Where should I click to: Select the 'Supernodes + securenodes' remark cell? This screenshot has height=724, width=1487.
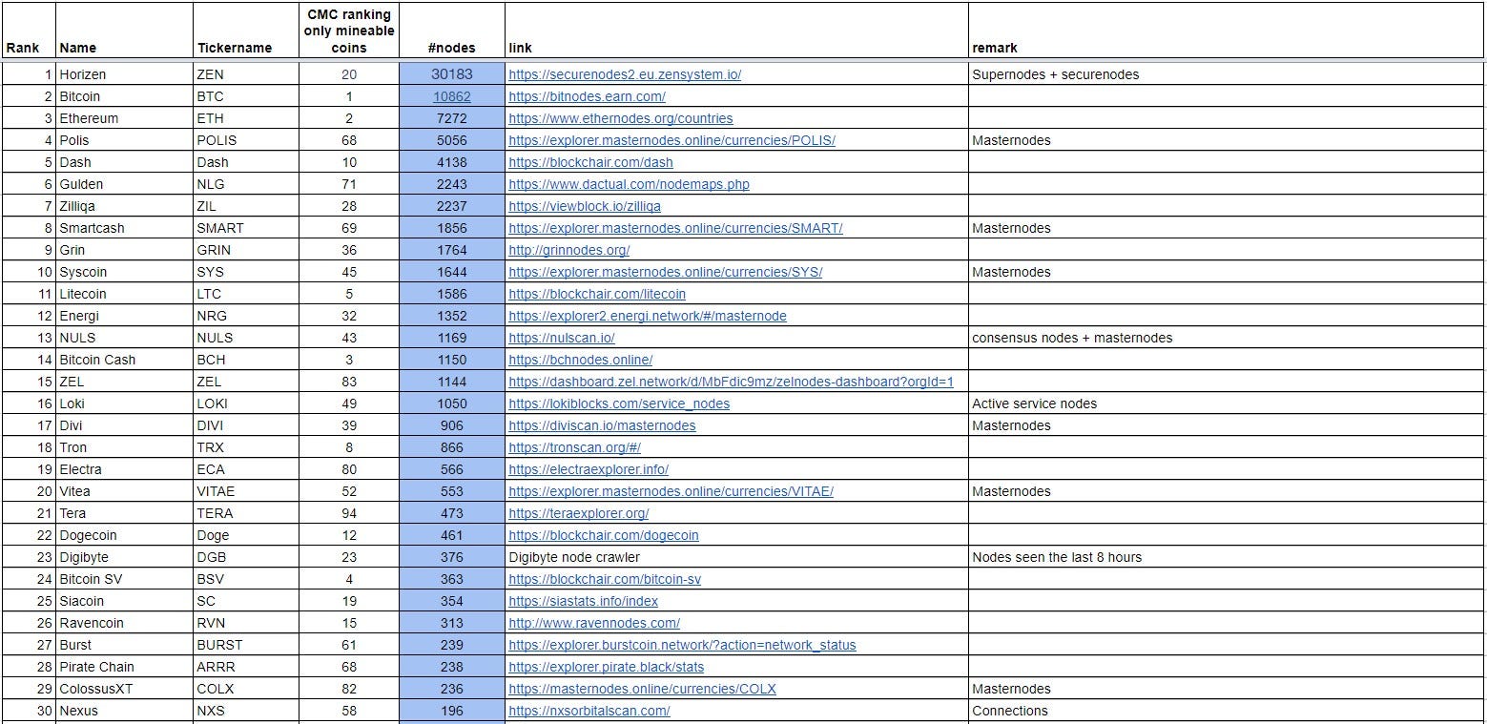[1227, 74]
